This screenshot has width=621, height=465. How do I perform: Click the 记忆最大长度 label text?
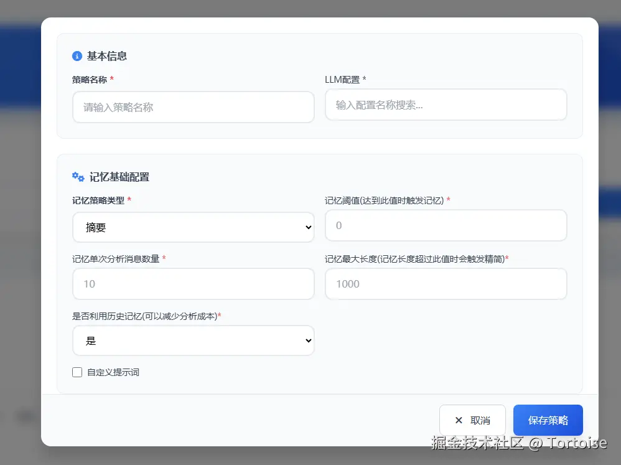tap(414, 259)
